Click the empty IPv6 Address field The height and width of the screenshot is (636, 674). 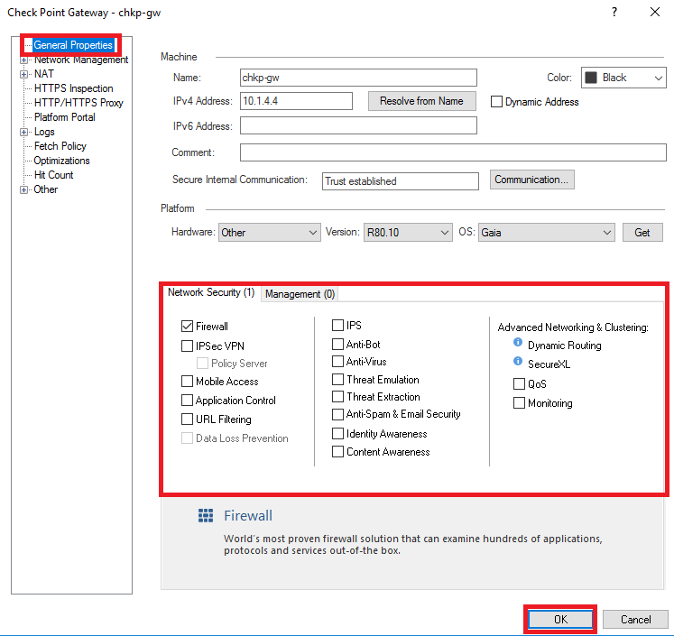tap(358, 125)
